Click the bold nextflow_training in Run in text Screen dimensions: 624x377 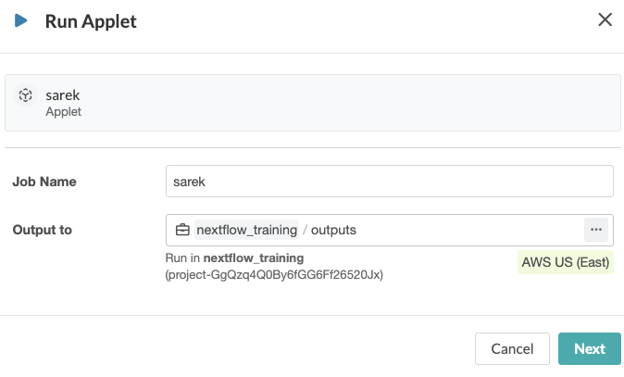255,258
